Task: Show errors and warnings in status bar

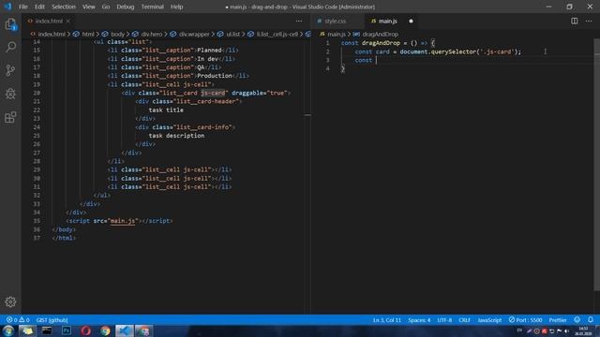Action: (18, 320)
